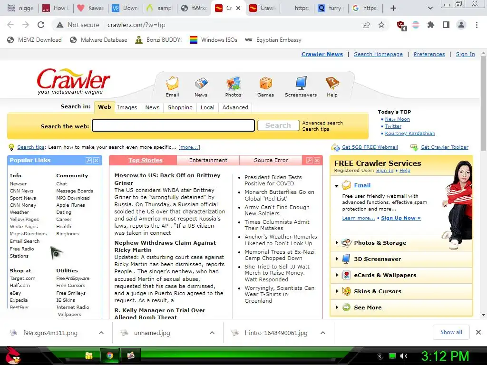Screen dimensions: 487x365
Task: Open Moscow to US Brittney Griner headline
Action: click(x=167, y=179)
